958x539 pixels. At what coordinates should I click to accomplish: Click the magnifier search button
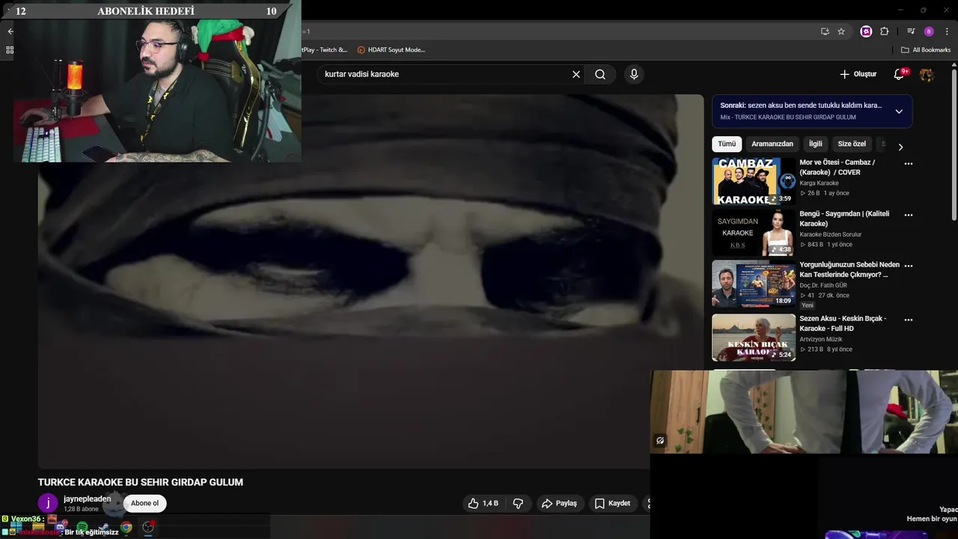(x=600, y=74)
